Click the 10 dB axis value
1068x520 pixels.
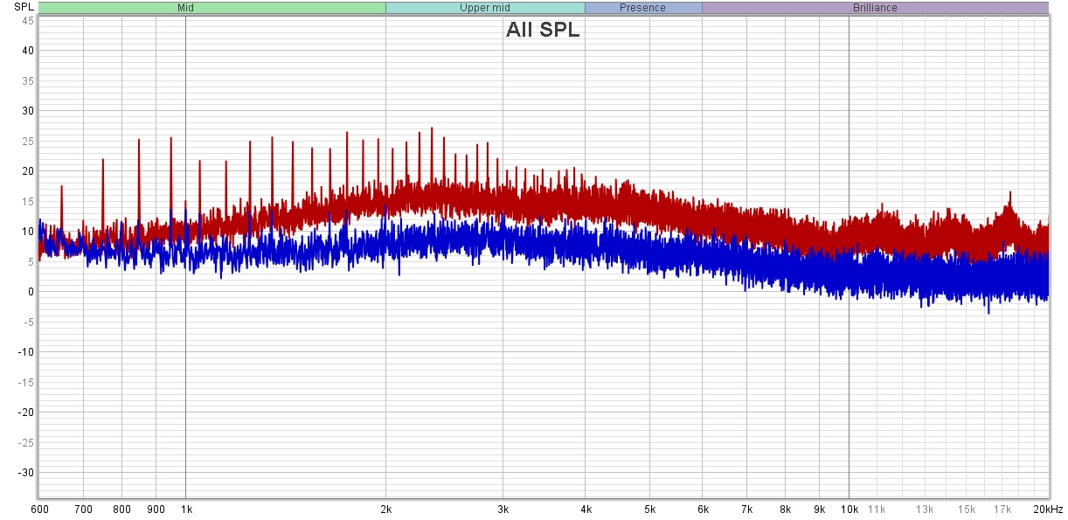28,232
